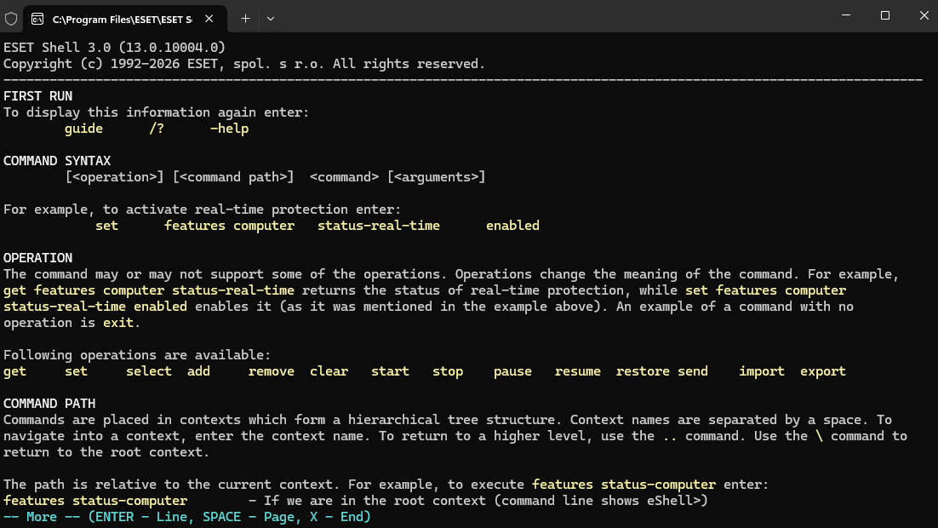Click the 'clear' operation

click(329, 371)
